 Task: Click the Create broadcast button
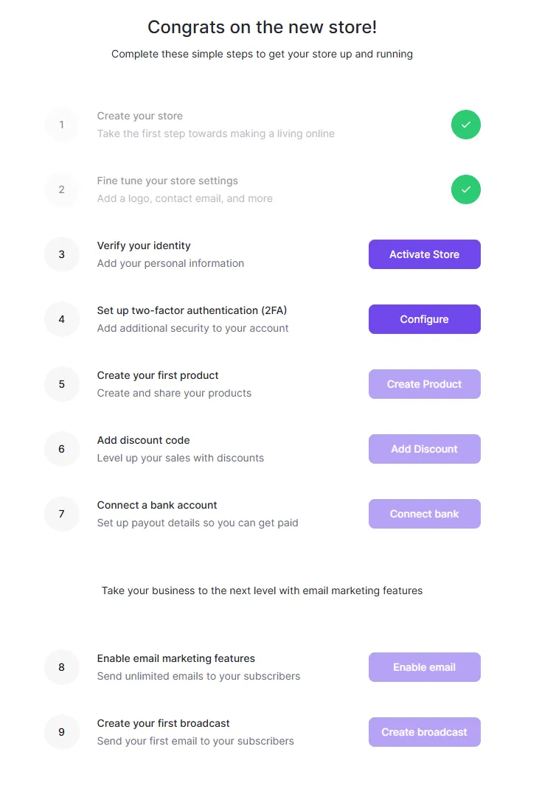click(x=424, y=732)
